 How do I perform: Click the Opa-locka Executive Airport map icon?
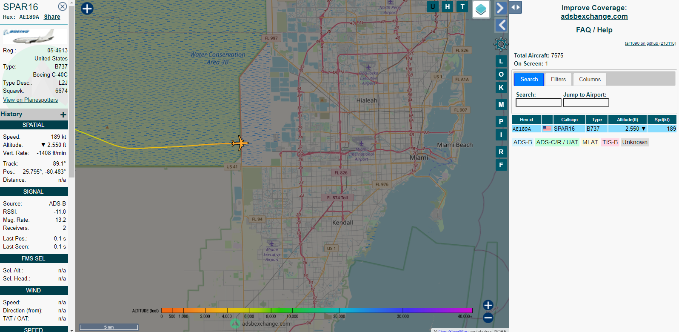(368, 67)
